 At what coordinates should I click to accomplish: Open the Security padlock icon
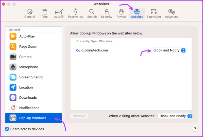(x=107, y=12)
